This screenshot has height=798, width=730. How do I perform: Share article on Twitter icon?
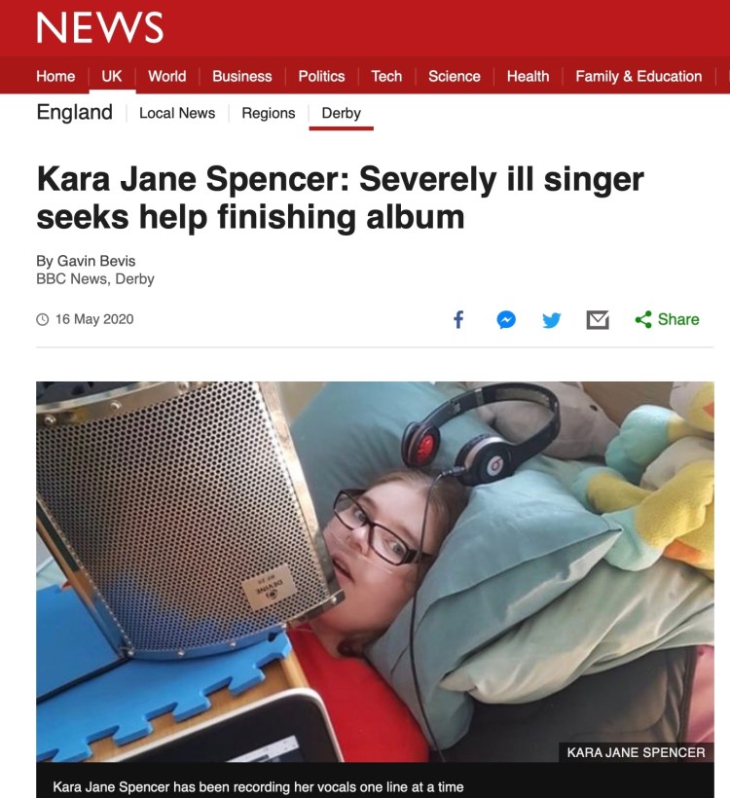(551, 320)
